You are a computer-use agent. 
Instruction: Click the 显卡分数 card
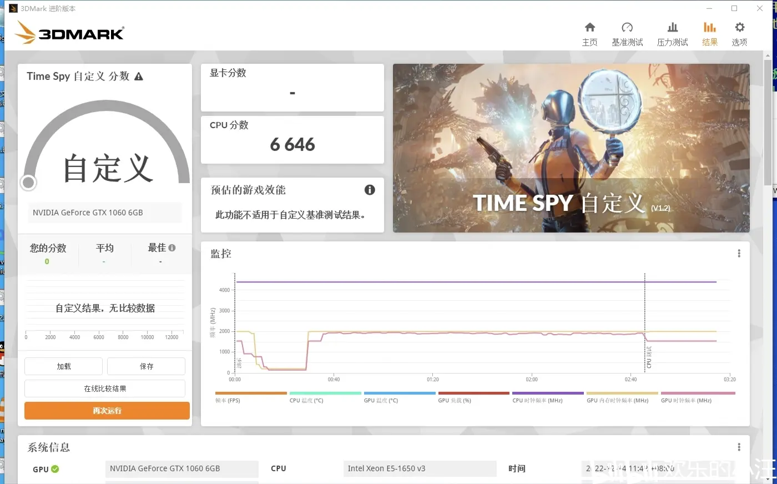(x=292, y=88)
